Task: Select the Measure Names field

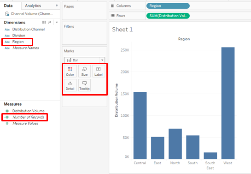Action: pos(26,48)
